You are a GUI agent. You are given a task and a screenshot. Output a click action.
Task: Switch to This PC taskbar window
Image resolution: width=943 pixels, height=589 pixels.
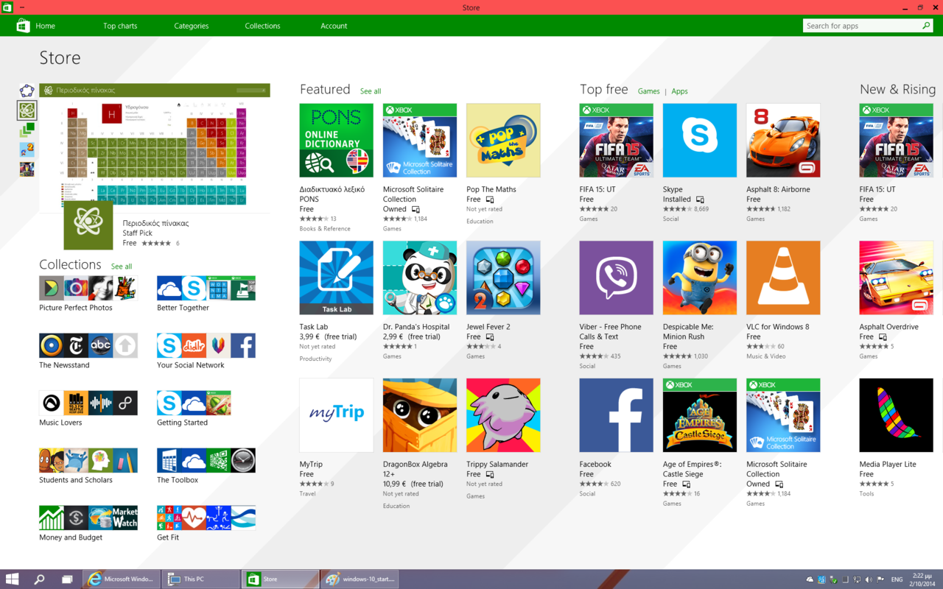click(201, 579)
